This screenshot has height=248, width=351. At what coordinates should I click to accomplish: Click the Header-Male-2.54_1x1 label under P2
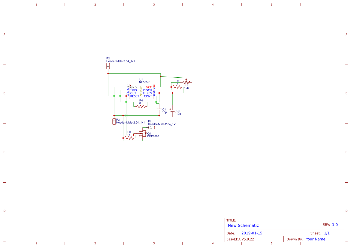click(121, 61)
